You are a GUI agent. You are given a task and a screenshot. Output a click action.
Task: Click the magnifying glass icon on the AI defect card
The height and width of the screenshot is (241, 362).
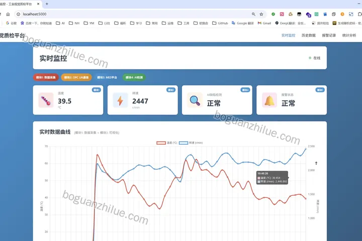click(195, 100)
